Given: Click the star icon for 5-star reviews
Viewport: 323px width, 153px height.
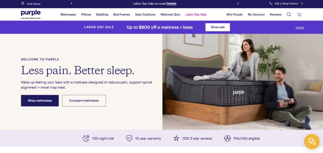Looking at the screenshot, I should (x=176, y=138).
